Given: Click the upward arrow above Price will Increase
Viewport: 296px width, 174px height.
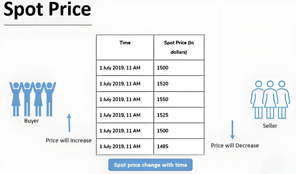Looking at the screenshot, I should [69, 123].
